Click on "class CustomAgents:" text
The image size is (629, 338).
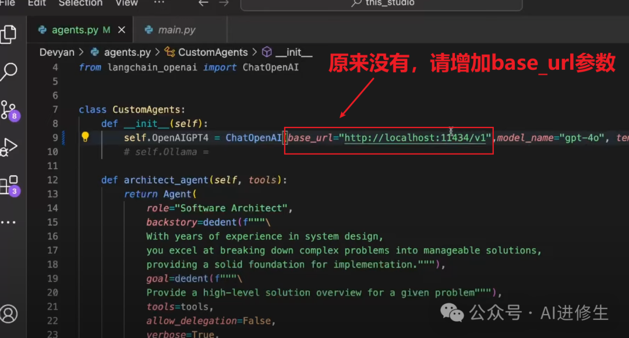132,109
